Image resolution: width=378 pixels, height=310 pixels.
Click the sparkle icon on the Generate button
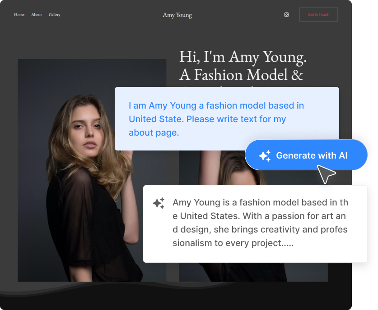265,156
